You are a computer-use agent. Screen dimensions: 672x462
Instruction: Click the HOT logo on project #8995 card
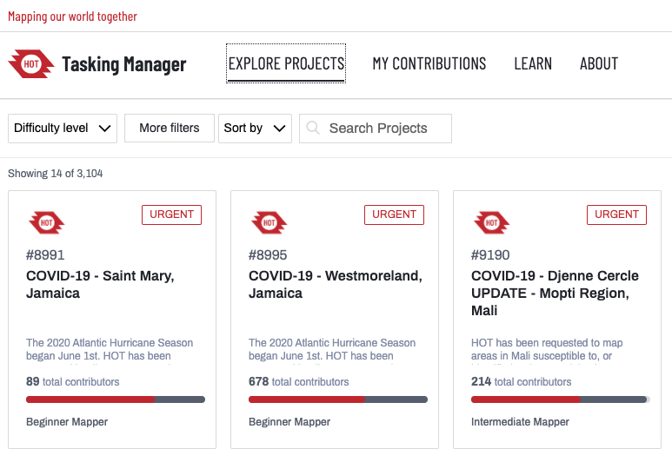269,222
